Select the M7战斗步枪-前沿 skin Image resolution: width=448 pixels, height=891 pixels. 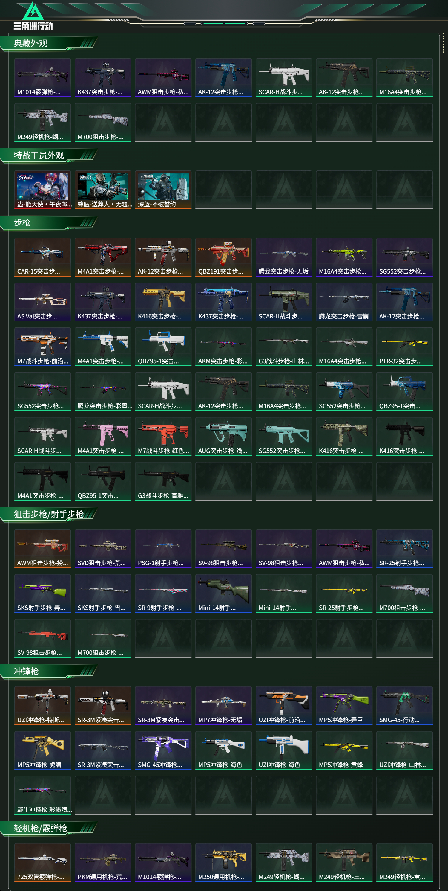coord(42,347)
